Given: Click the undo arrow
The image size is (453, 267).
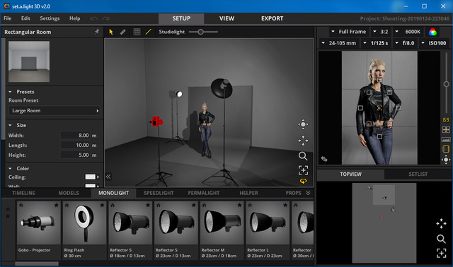Looking at the screenshot, I should (x=94, y=18).
